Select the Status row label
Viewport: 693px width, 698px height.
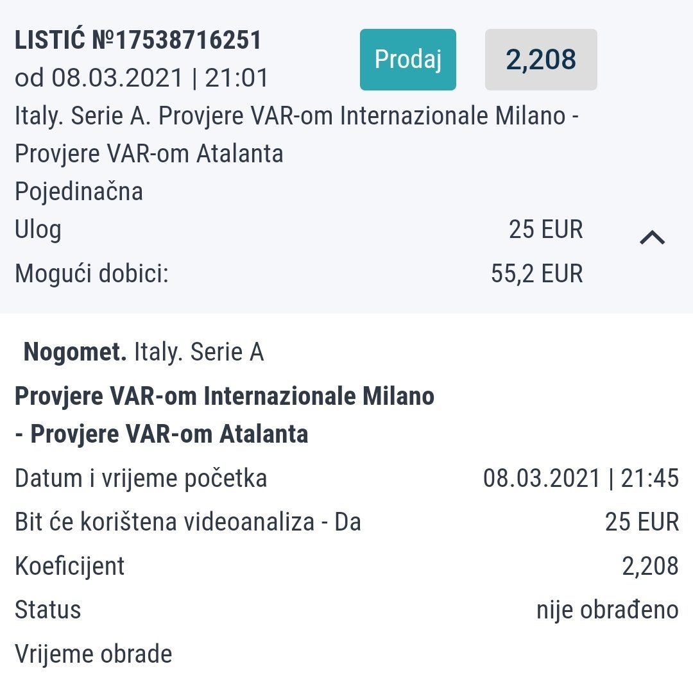tap(47, 610)
